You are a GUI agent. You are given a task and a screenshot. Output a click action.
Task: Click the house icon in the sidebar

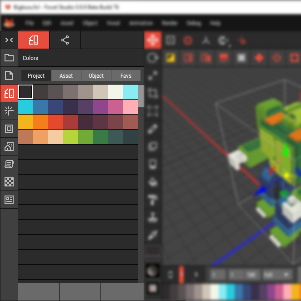click(9, 146)
